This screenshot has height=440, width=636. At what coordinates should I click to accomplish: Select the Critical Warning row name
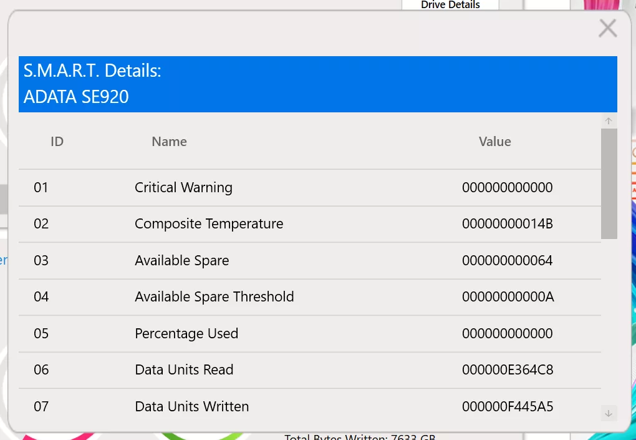tap(183, 187)
